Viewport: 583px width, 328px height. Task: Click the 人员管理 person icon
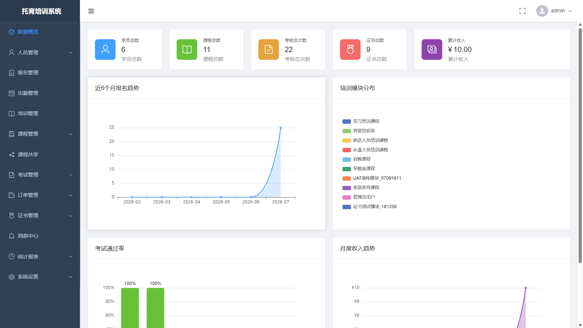12,52
